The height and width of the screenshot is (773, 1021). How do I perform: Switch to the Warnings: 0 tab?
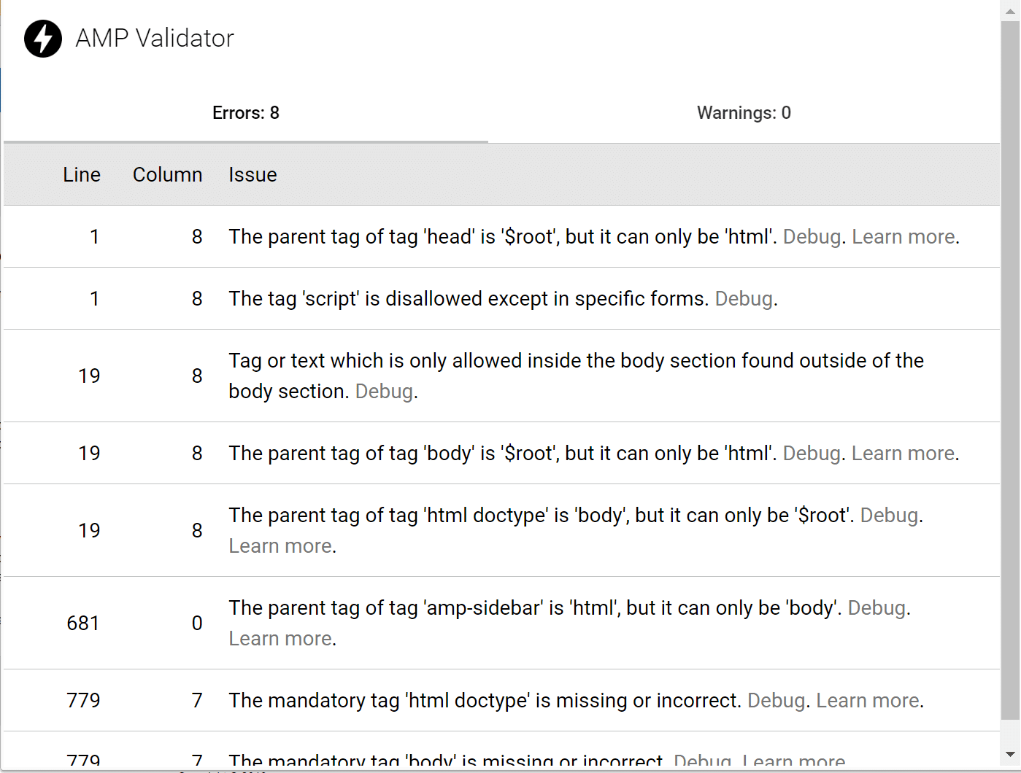point(744,112)
